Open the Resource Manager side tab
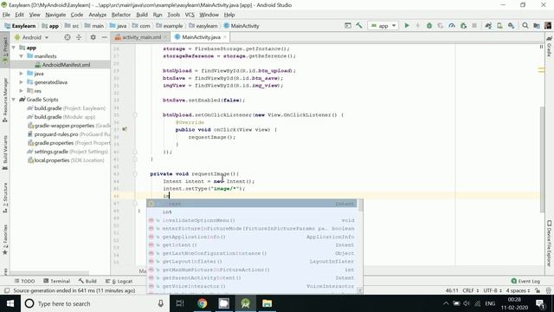The width and height of the screenshot is (554, 312). click(5, 100)
